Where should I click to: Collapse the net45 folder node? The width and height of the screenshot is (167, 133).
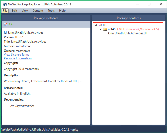(101, 29)
